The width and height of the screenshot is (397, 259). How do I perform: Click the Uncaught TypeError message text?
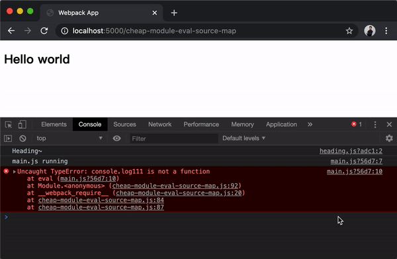pos(113,172)
